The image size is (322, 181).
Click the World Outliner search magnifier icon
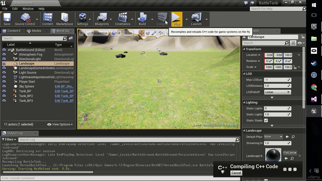coord(65,38)
